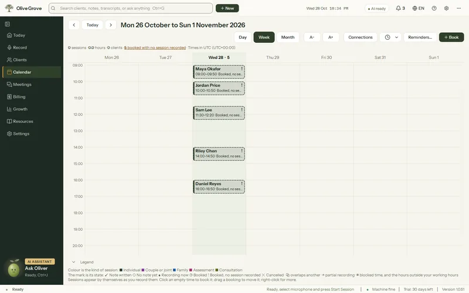This screenshot has height=293, width=469.
Task: Open Record page in sidebar
Action: click(x=32, y=47)
